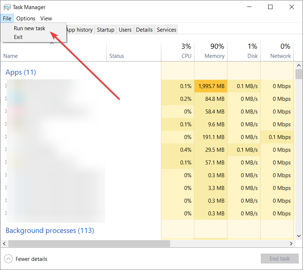The height and width of the screenshot is (270, 303).
Task: Expand the app row using 191.1 MB
Action: 6,137
